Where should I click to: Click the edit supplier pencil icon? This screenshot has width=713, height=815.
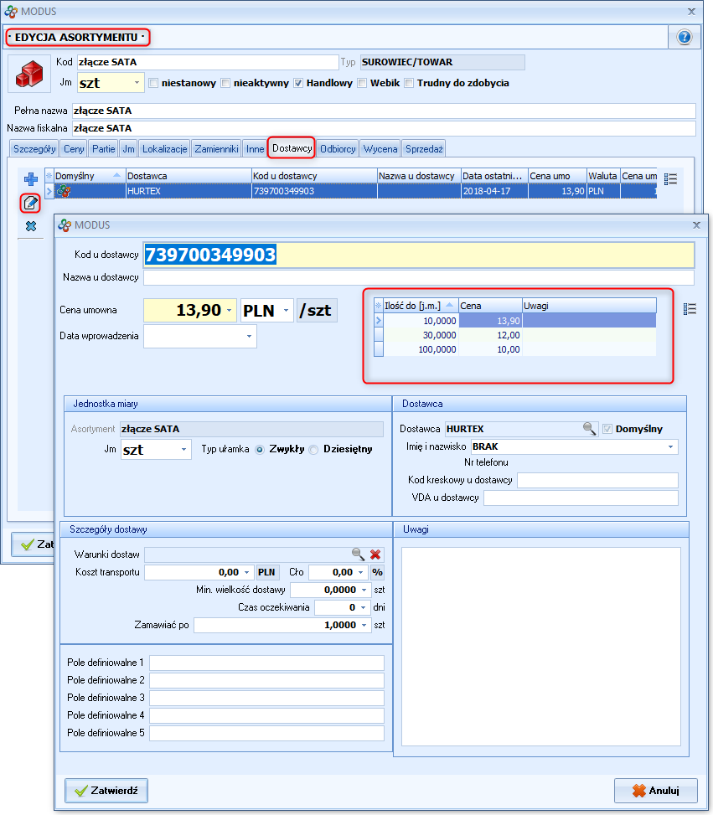coord(31,203)
